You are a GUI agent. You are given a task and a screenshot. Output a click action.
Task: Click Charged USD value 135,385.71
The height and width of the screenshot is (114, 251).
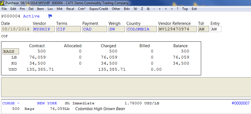point(112,70)
